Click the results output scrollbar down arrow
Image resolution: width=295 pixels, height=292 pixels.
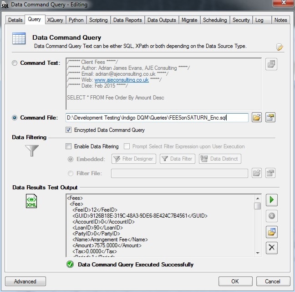coord(258,252)
